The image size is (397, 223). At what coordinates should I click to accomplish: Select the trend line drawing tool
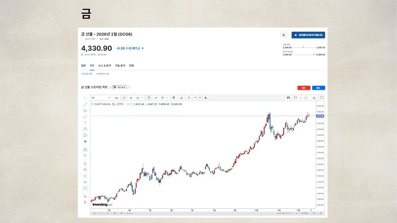point(85,104)
